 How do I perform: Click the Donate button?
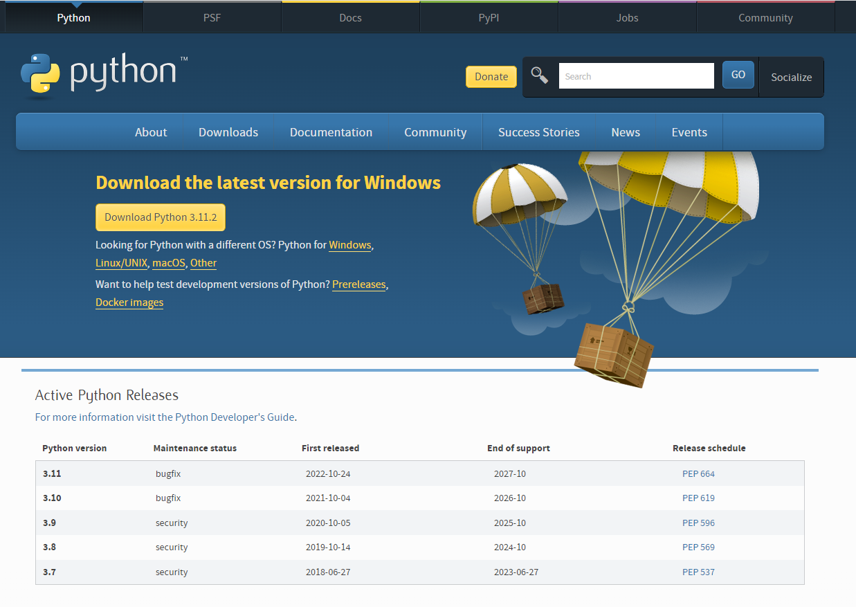tap(491, 77)
